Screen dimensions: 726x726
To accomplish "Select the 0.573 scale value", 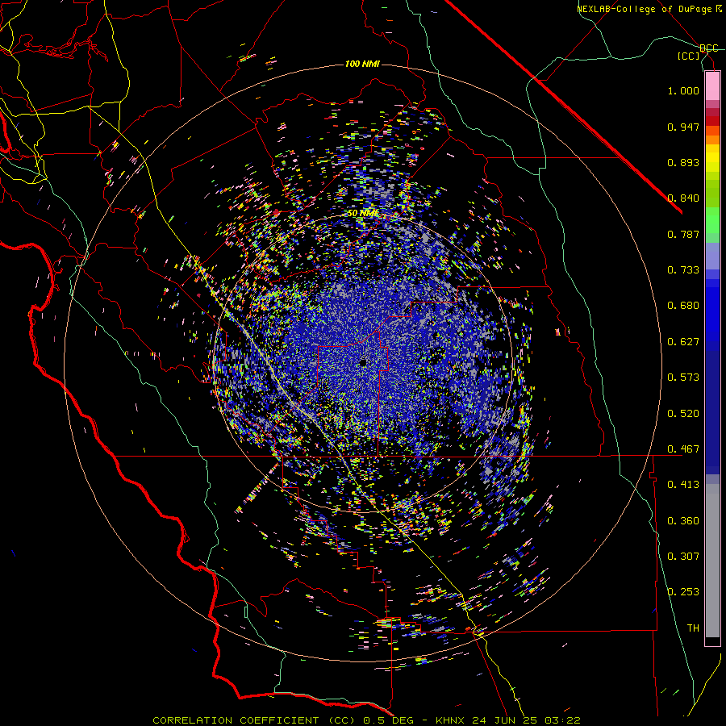I will 683,378.
